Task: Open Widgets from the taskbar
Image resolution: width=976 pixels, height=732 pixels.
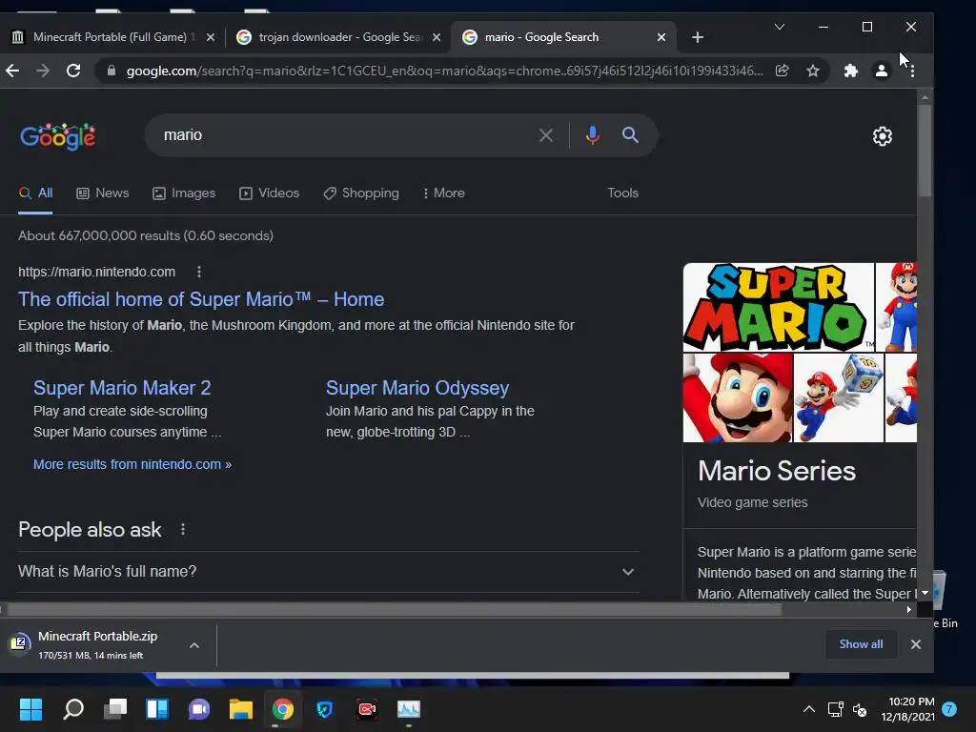Action: [157, 709]
